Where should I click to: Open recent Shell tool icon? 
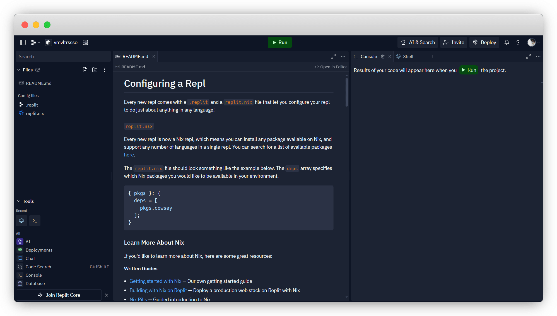pyautogui.click(x=21, y=221)
